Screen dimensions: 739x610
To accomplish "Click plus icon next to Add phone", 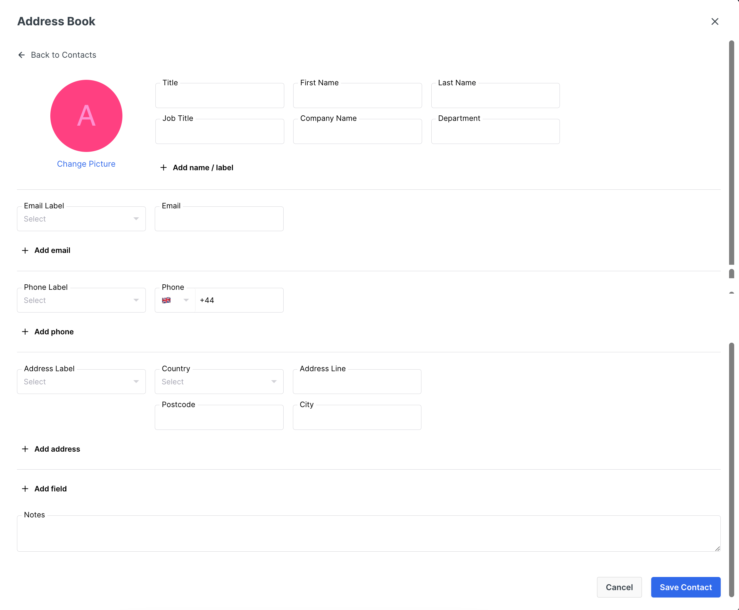I will tap(25, 332).
